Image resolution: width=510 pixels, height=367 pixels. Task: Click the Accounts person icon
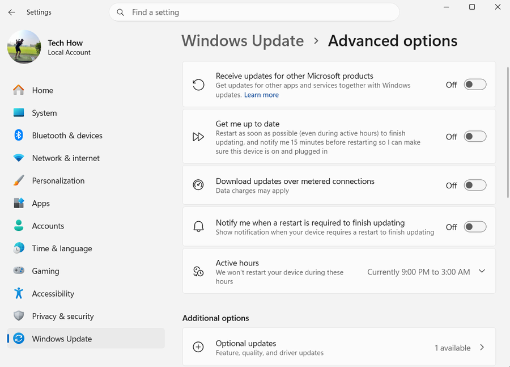(19, 225)
